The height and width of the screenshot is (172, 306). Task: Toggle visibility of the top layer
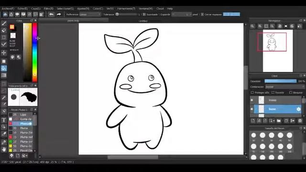[252, 100]
